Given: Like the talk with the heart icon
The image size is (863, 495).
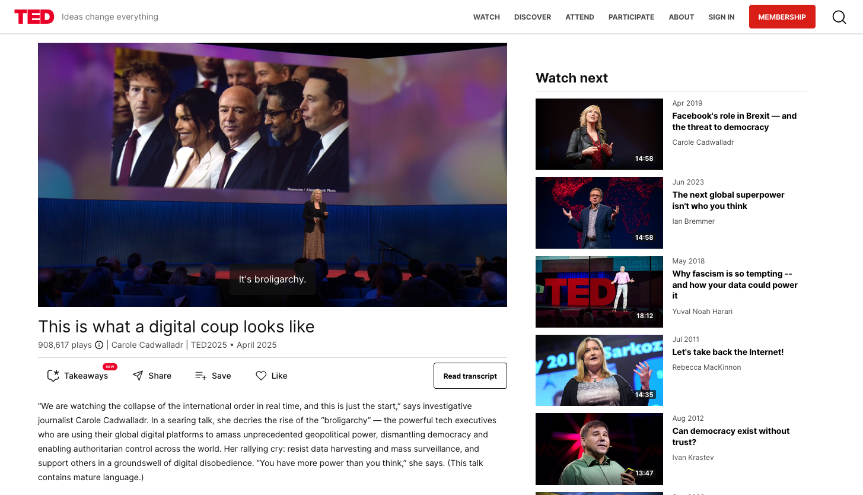Looking at the screenshot, I should click(261, 376).
